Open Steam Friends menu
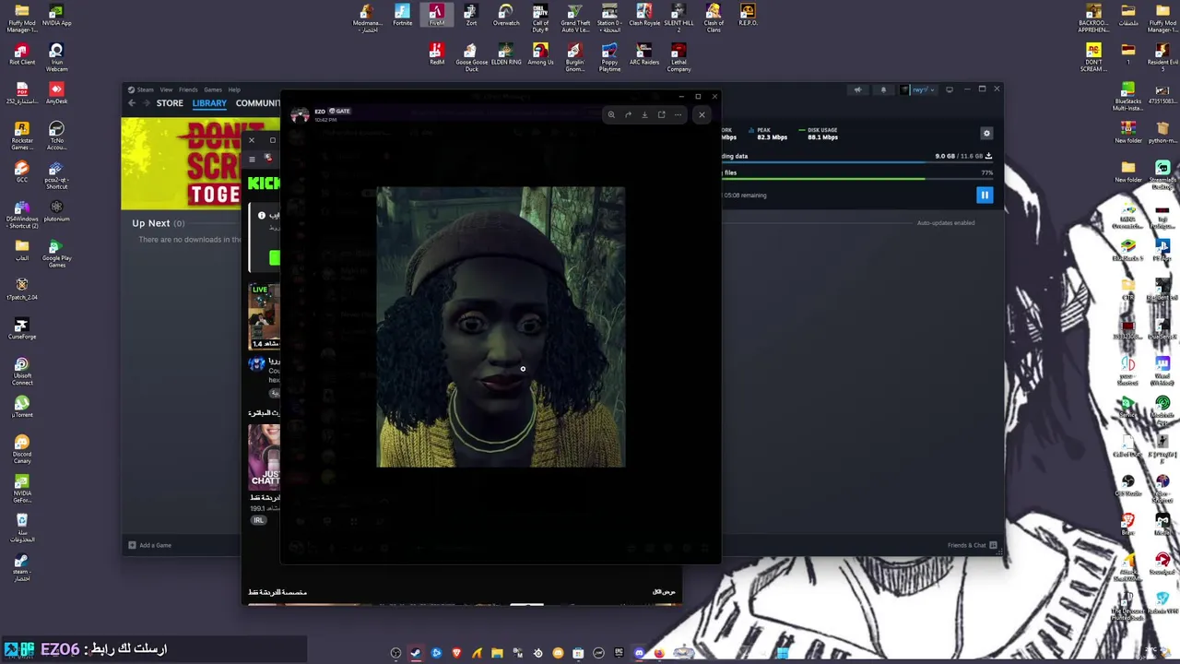This screenshot has width=1180, height=664. click(x=188, y=89)
